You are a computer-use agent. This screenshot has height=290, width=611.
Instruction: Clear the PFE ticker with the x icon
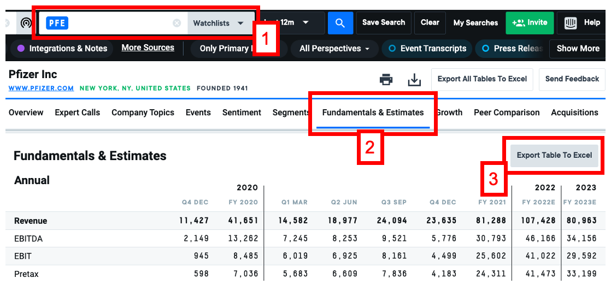tap(177, 23)
